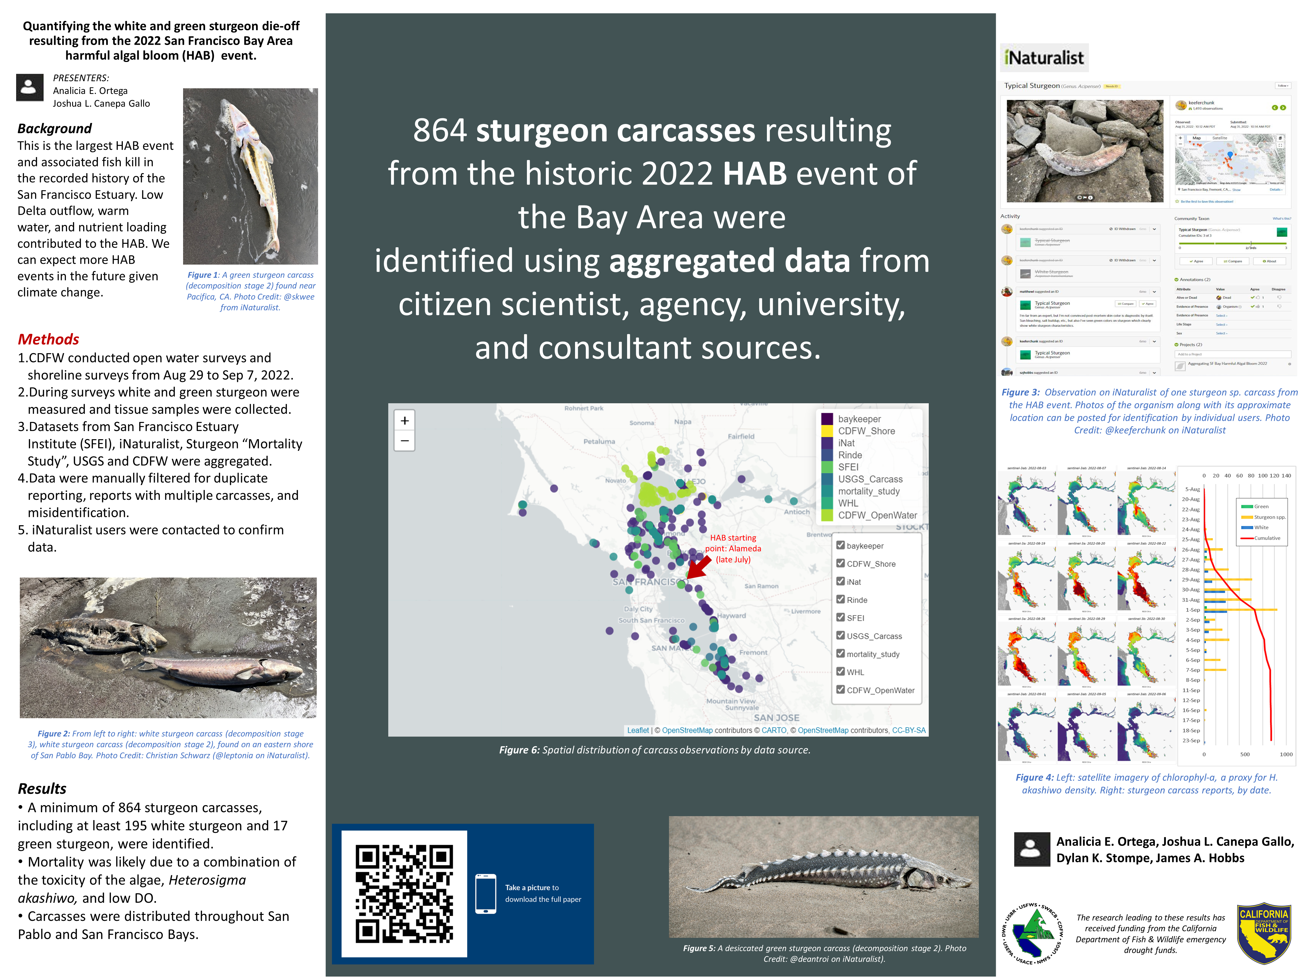
Task: Open the Follow dropdown
Action: coord(1283,86)
